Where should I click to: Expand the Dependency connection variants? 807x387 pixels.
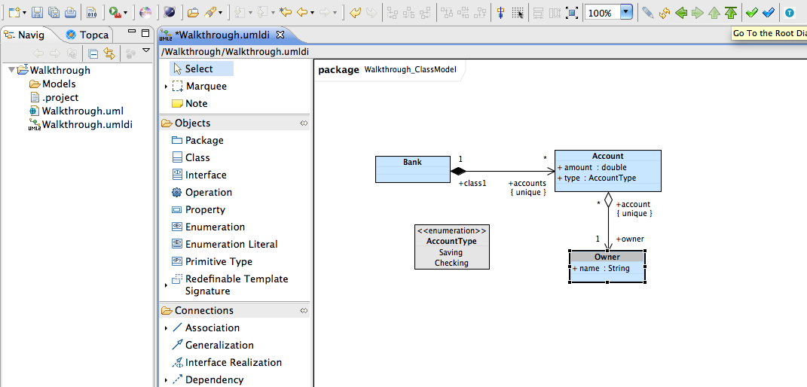[166, 380]
